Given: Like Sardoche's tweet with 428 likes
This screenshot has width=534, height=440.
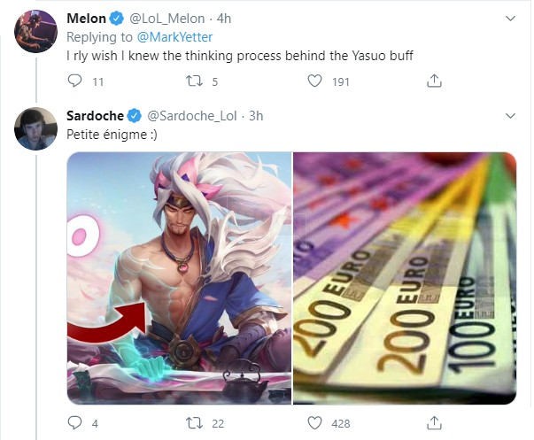Looking at the screenshot, I should pos(314,422).
